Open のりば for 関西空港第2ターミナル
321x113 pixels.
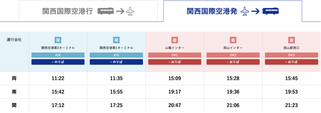tap(58, 62)
